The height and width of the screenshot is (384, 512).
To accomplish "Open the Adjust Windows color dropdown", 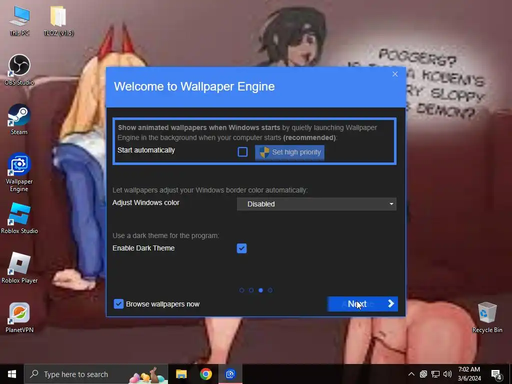I will [316, 204].
